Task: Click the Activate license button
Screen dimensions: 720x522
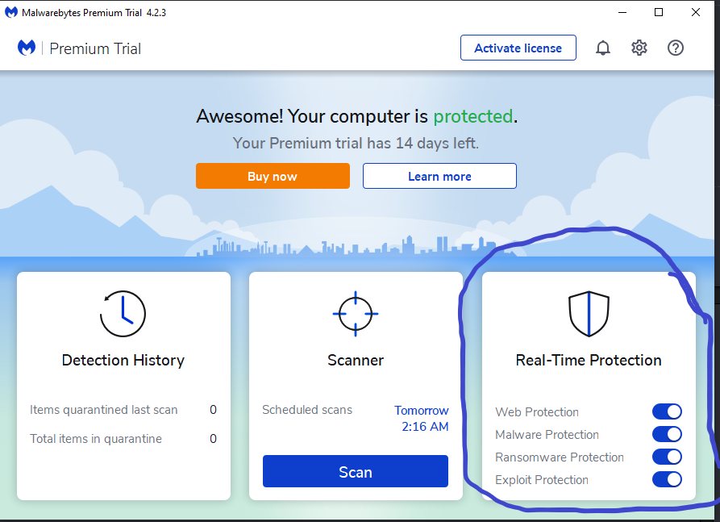Action: (518, 48)
